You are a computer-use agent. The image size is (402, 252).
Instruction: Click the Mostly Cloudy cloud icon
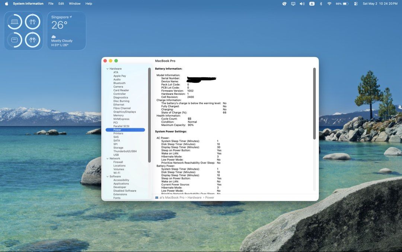(54, 37)
